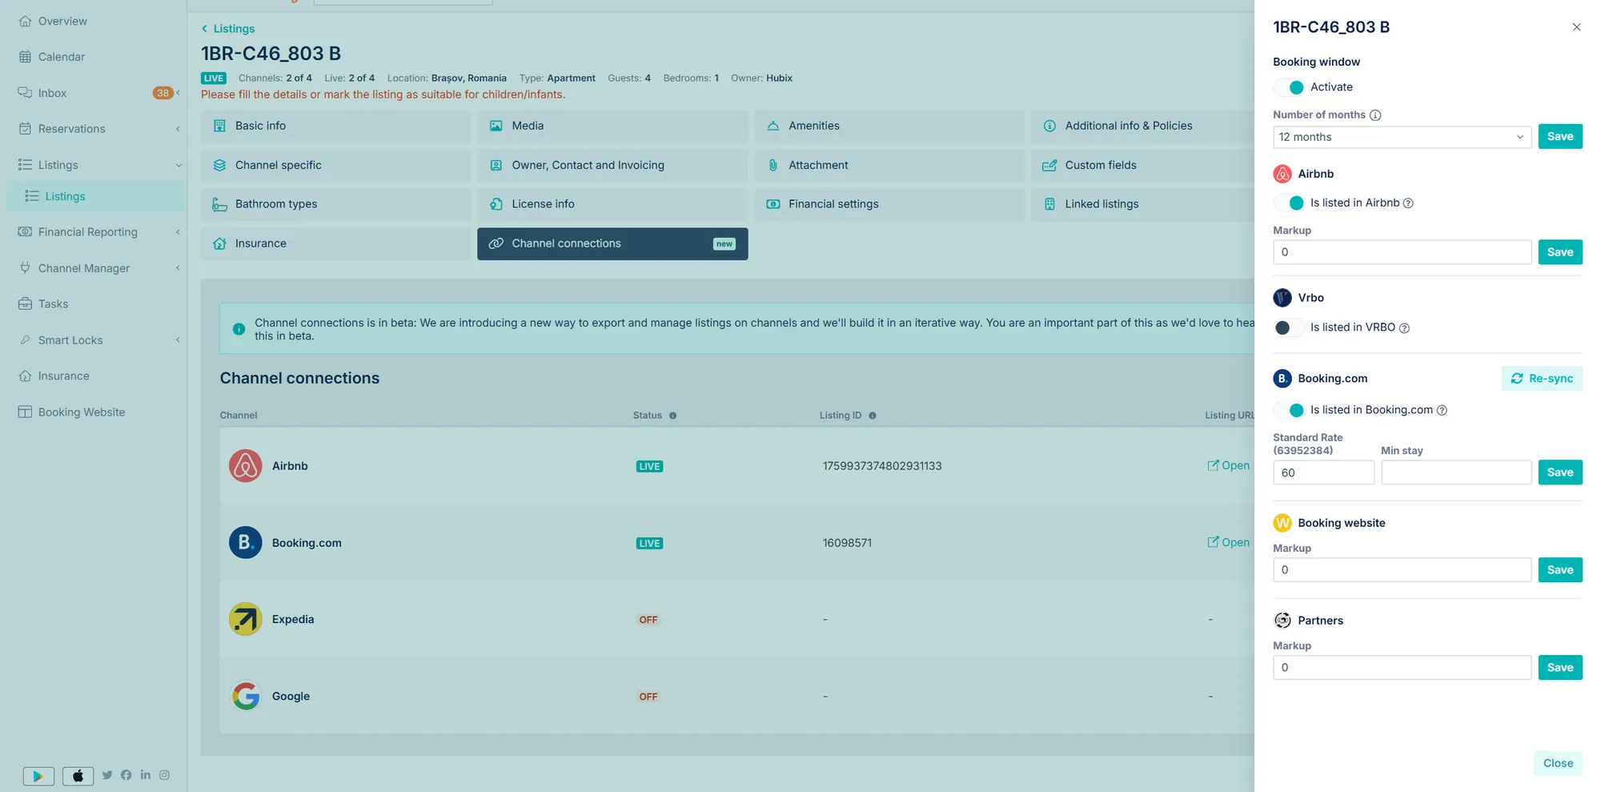Click the Status column info icon
The image size is (1601, 792).
click(x=672, y=416)
